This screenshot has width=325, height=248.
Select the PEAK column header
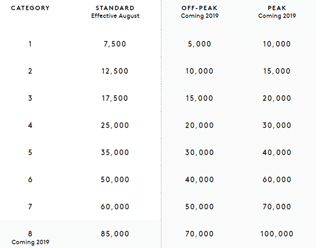click(x=277, y=8)
